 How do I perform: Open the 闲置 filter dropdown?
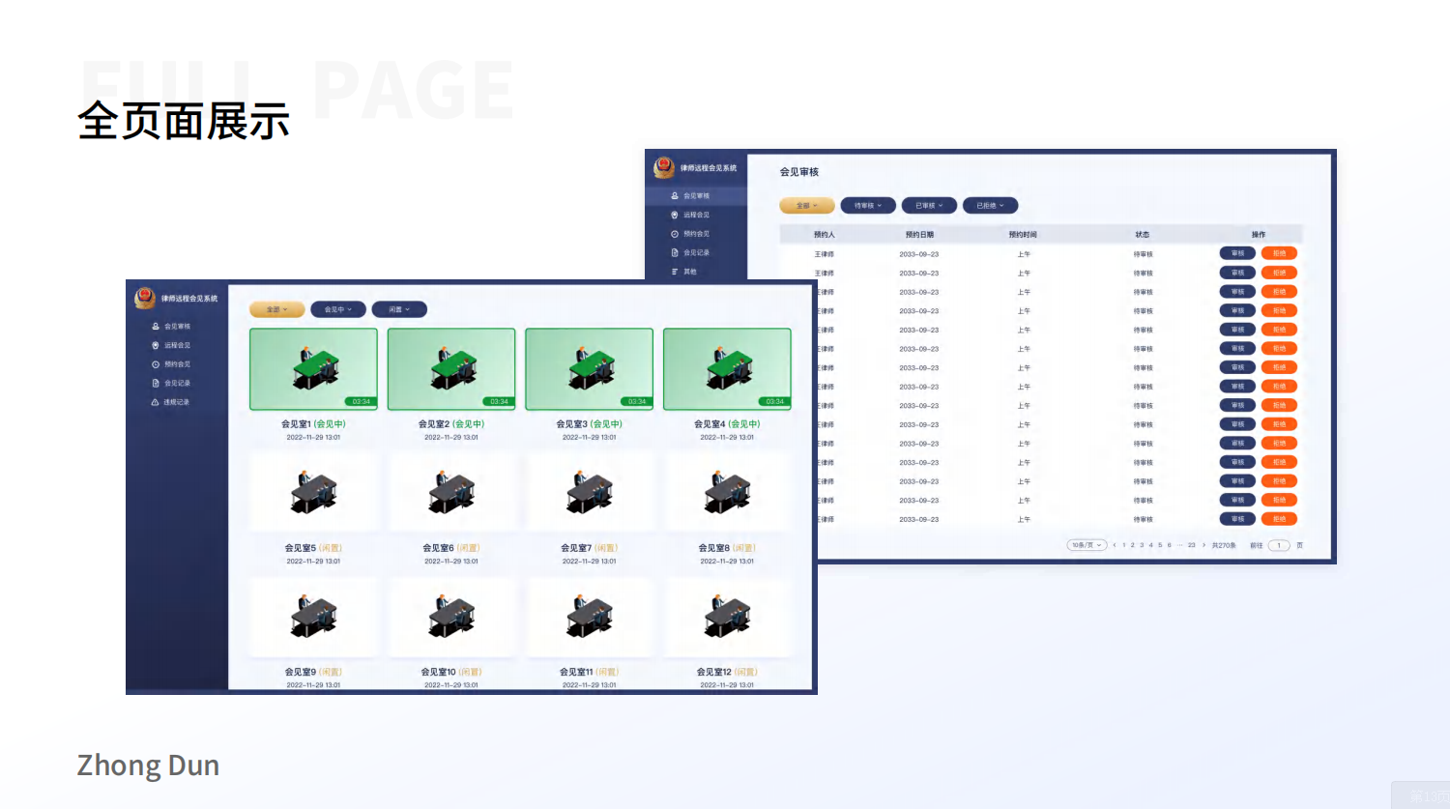[399, 309]
